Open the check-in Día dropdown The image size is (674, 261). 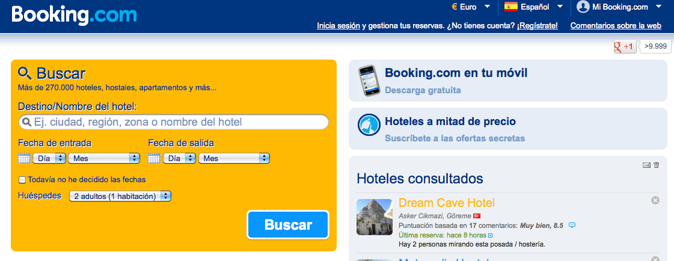click(x=49, y=158)
